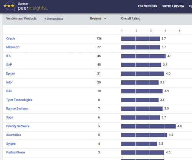Open Ramco Systems vendor page

click(17, 108)
